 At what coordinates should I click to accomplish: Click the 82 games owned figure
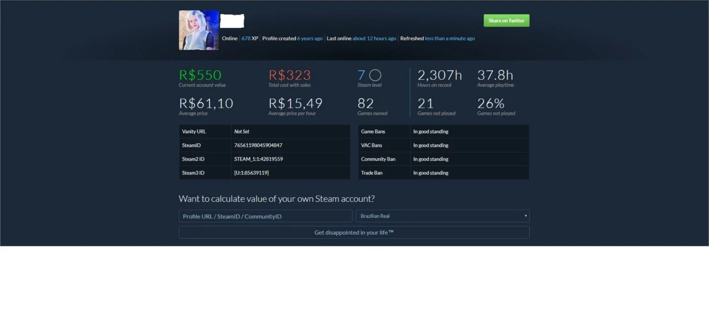pyautogui.click(x=366, y=103)
